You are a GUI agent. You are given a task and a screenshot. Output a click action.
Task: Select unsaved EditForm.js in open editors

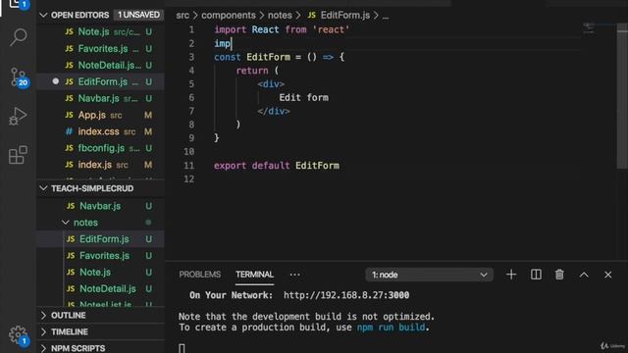pos(100,81)
